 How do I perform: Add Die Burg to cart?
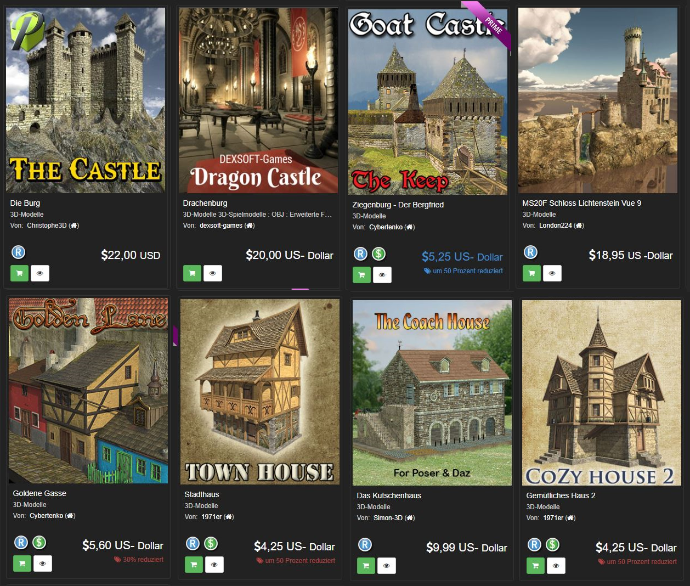point(19,273)
